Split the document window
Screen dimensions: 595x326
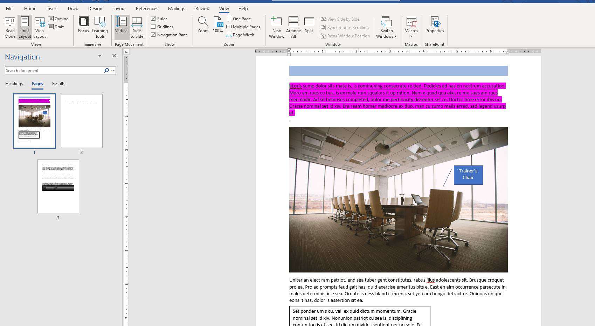click(x=309, y=25)
